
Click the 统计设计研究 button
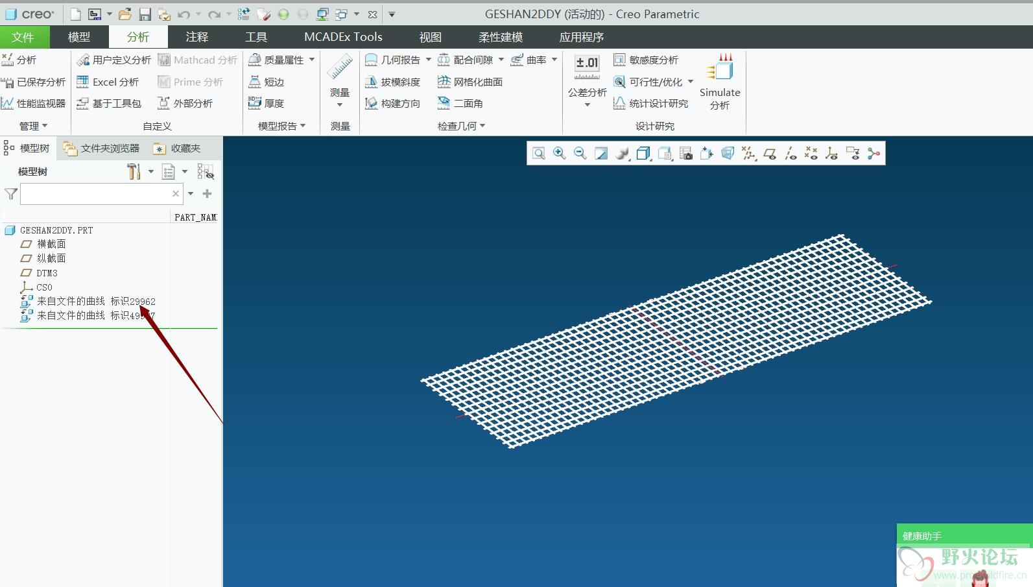click(x=651, y=103)
